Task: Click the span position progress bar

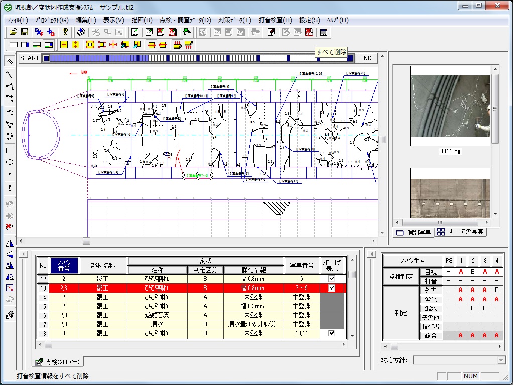Action: 198,58
